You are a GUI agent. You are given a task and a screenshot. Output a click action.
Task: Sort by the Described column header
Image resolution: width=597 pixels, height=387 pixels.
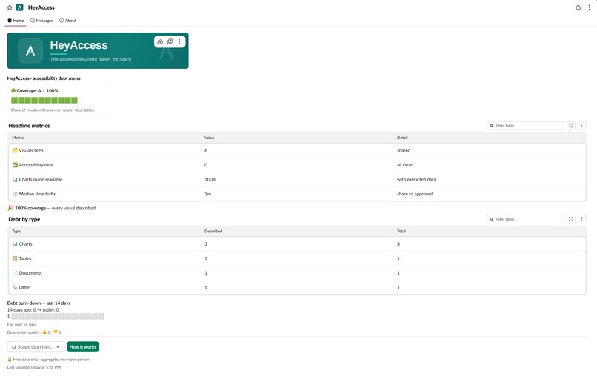pos(213,232)
